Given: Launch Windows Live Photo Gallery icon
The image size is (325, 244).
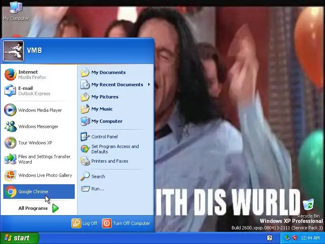Looking at the screenshot, I should [x=11, y=175].
